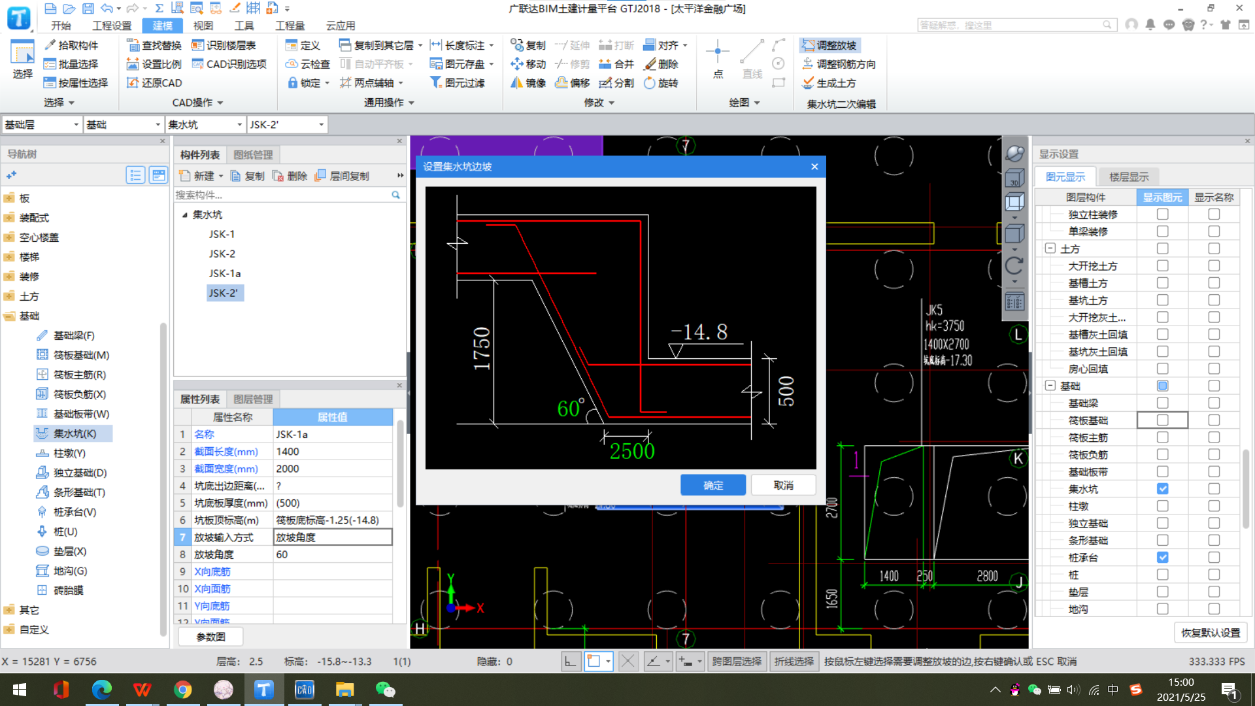Screen dimensions: 1255x706
Task: Click the 还原CAD restore icon
Action: tap(133, 83)
